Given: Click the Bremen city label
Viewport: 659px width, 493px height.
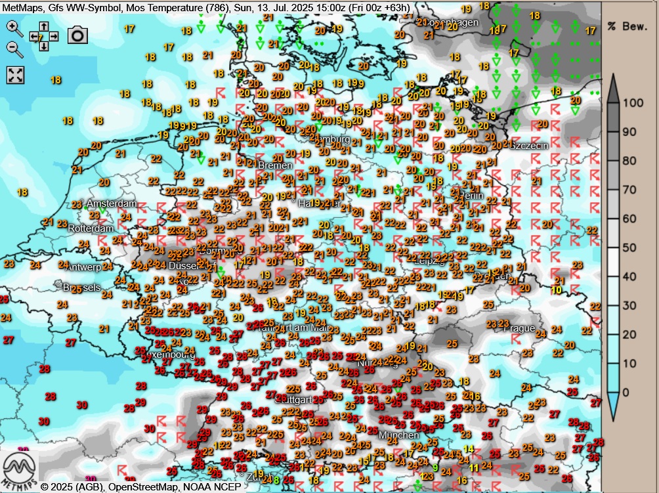Looking at the screenshot, I should [275, 165].
